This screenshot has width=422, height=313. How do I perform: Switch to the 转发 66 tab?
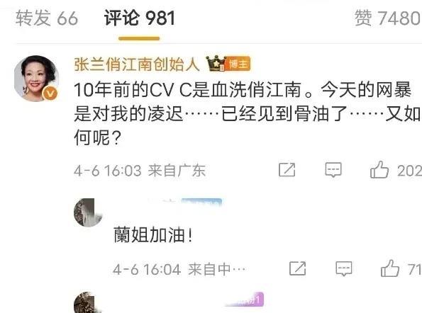47,18
